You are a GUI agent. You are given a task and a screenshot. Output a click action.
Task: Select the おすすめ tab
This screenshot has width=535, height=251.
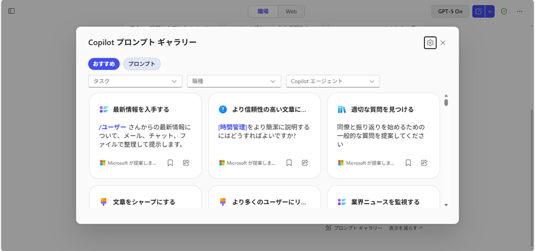104,64
